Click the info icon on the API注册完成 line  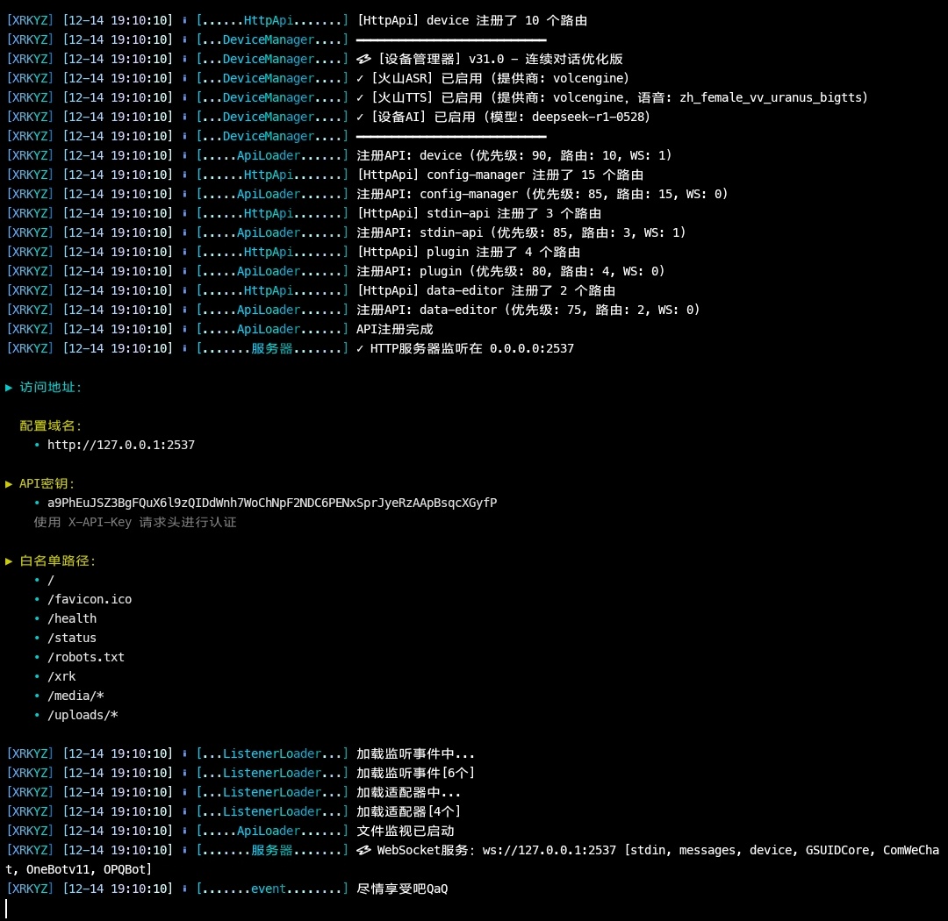[184, 329]
